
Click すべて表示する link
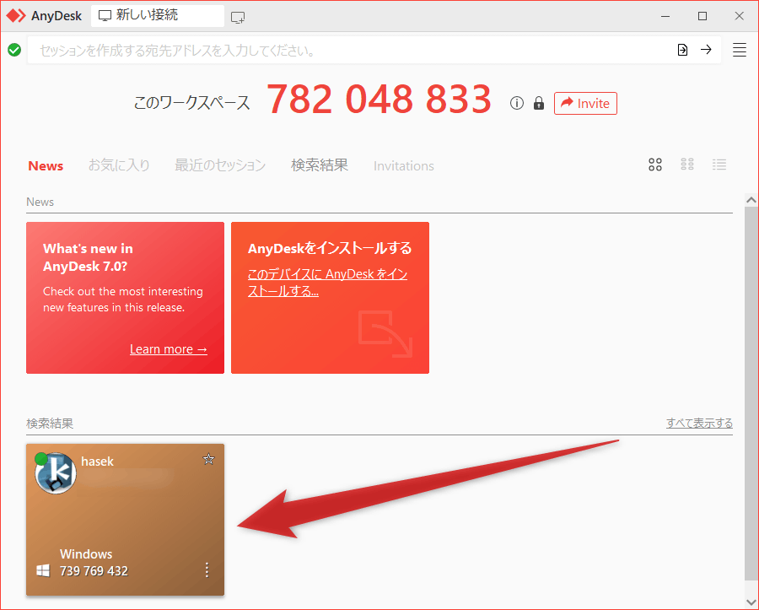click(699, 423)
